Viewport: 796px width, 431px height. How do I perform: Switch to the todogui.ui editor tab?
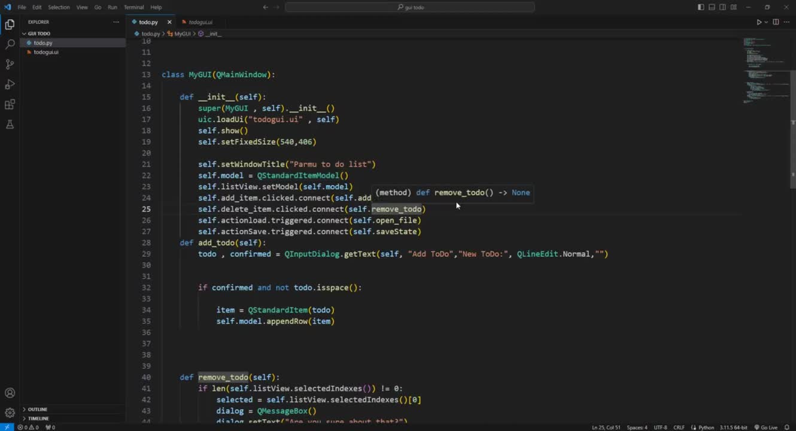pos(200,22)
